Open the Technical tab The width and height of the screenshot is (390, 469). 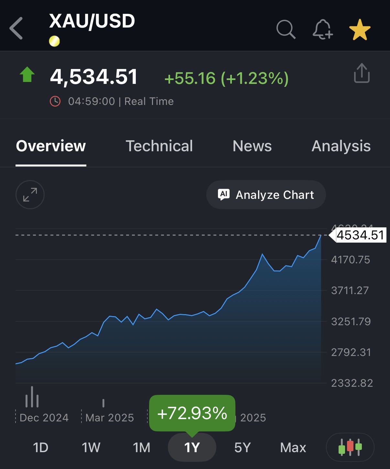[159, 146]
